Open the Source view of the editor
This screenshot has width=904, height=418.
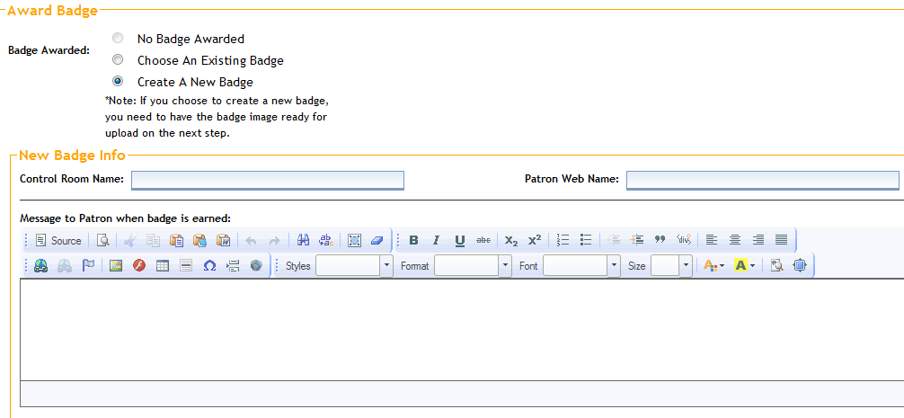[x=58, y=240]
